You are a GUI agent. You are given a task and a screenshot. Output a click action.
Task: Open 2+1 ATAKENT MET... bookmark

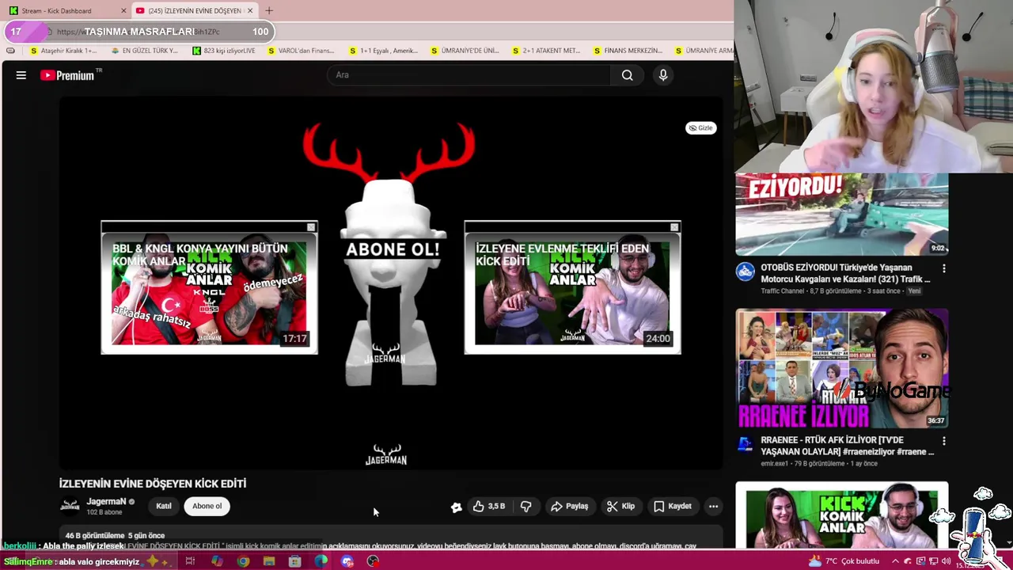click(x=546, y=51)
